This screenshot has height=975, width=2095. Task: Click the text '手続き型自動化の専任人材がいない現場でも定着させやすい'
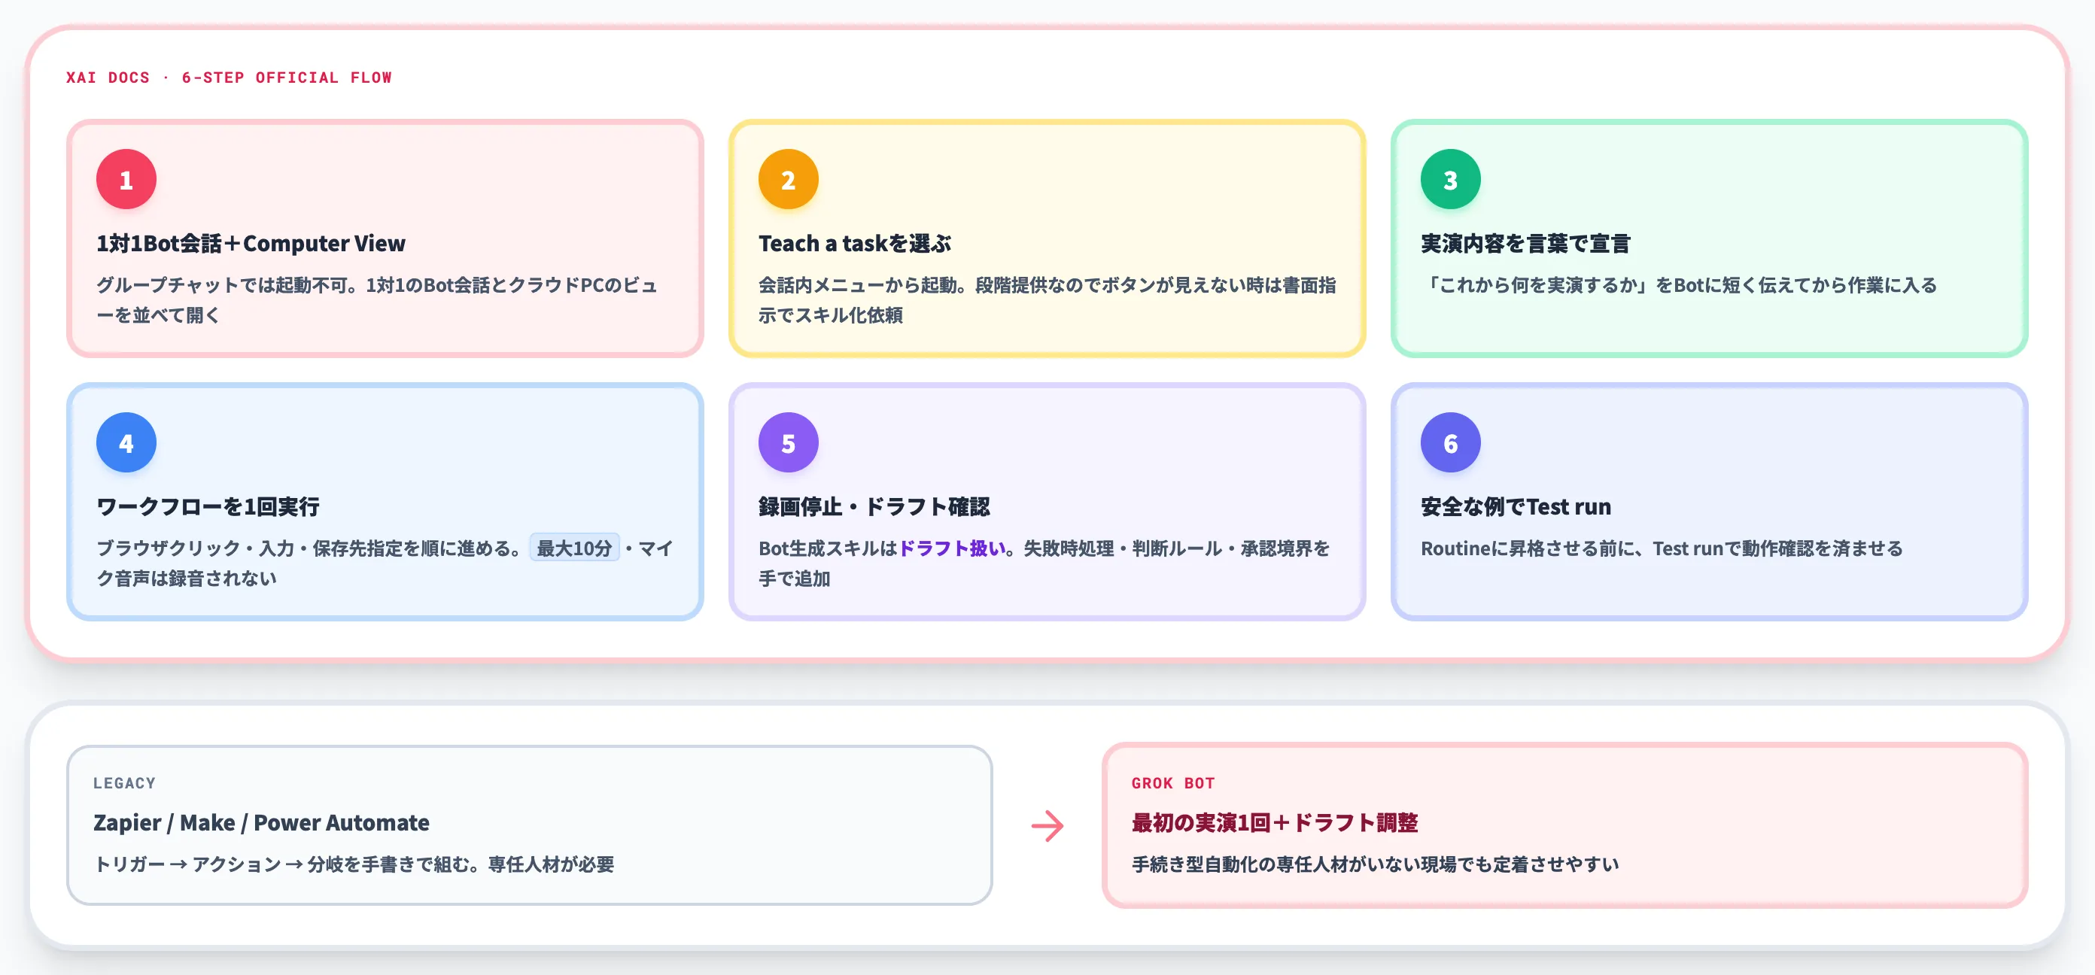click(1376, 864)
